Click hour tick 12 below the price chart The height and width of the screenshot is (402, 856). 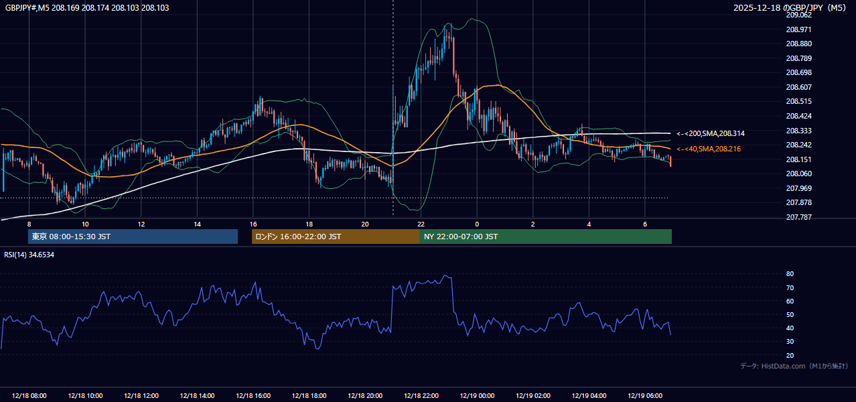141,224
